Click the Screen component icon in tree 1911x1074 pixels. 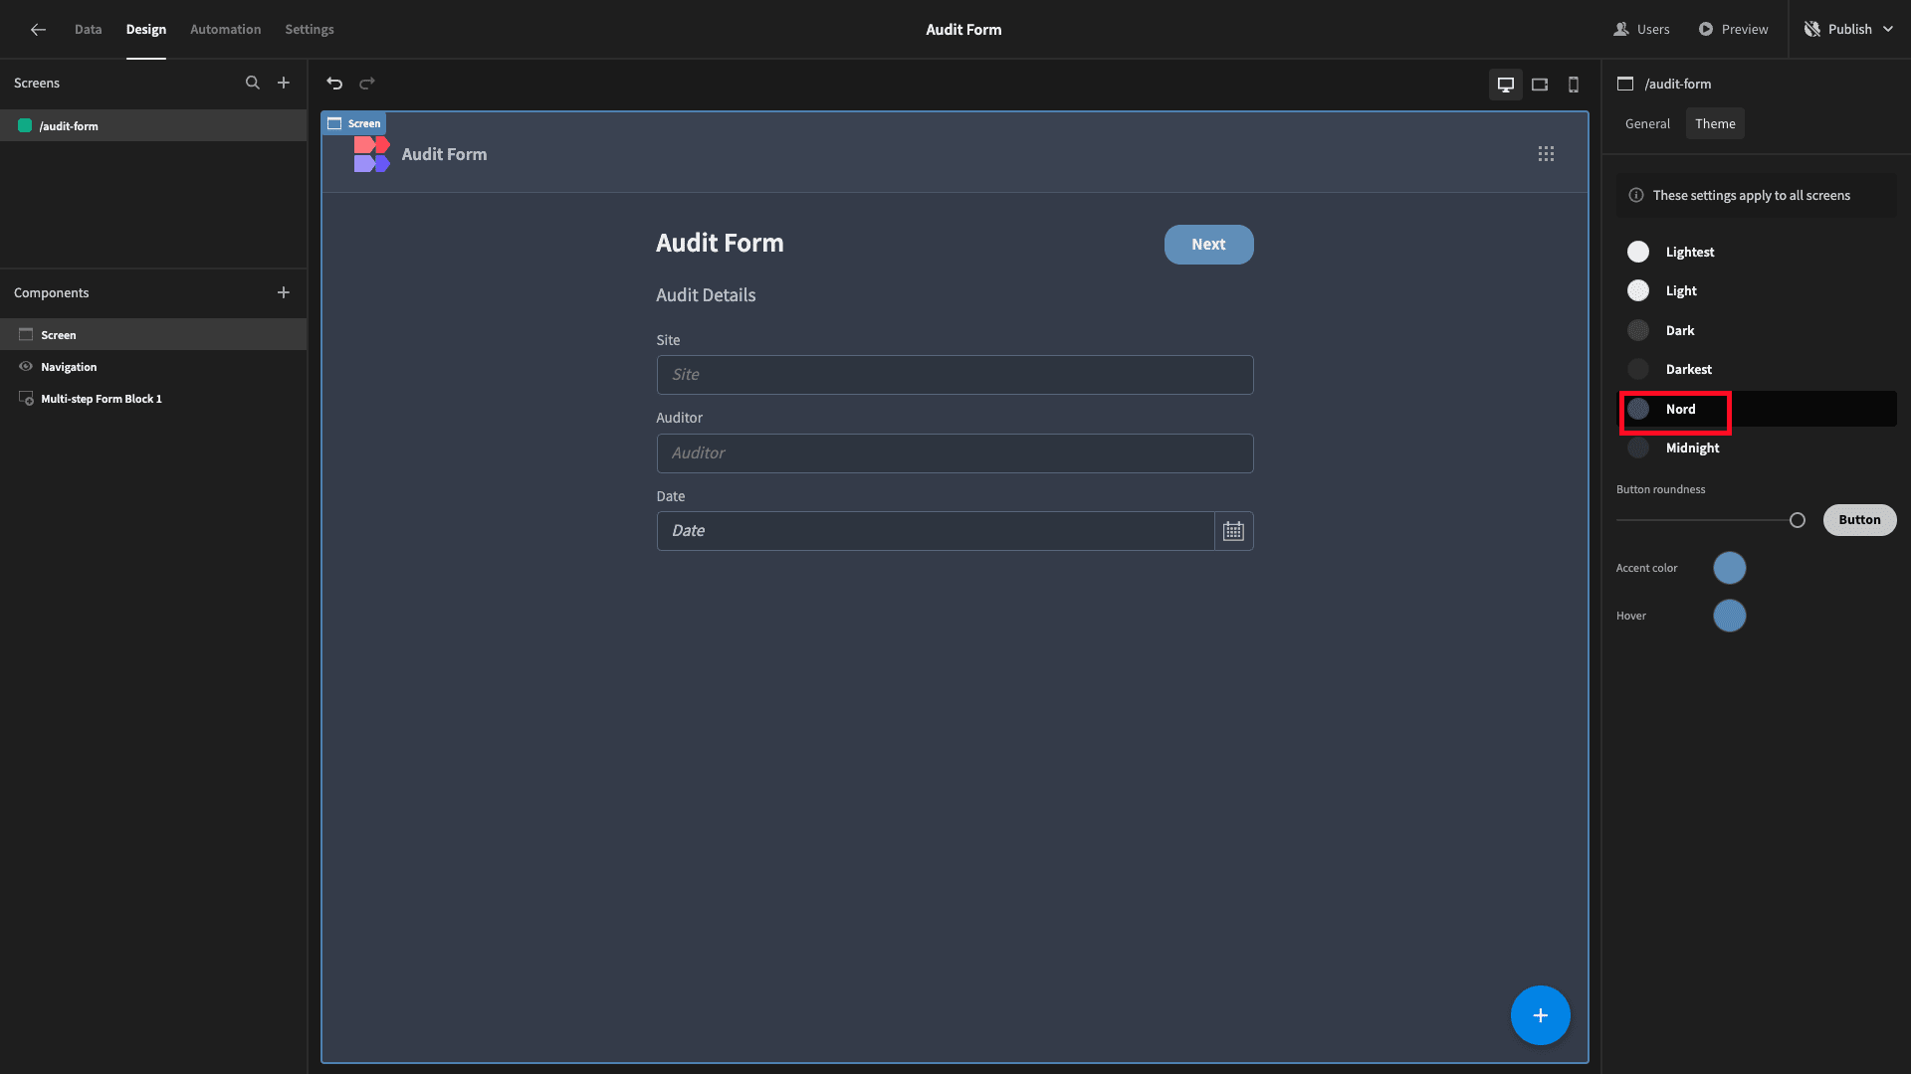click(x=26, y=335)
